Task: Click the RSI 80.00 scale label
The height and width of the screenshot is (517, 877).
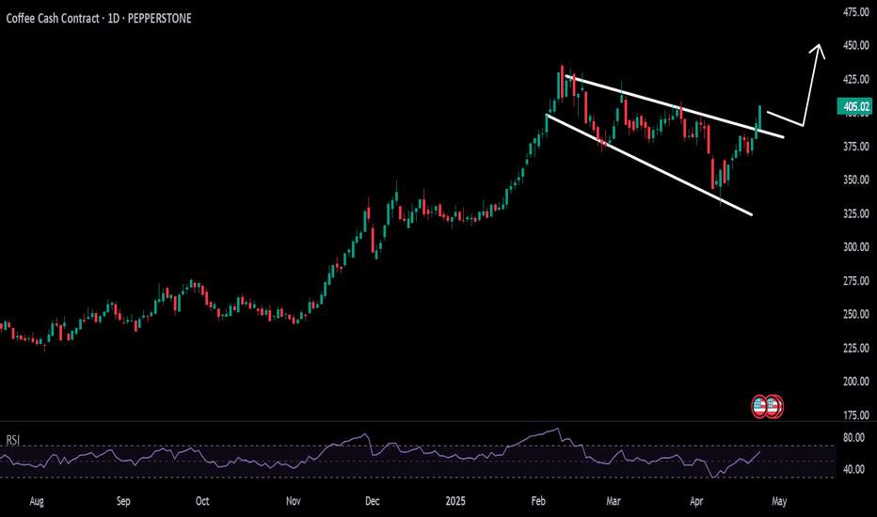Action: point(853,438)
